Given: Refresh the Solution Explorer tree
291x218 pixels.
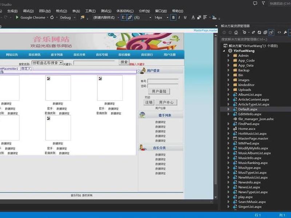Looking at the screenshot, I should coord(259,33).
